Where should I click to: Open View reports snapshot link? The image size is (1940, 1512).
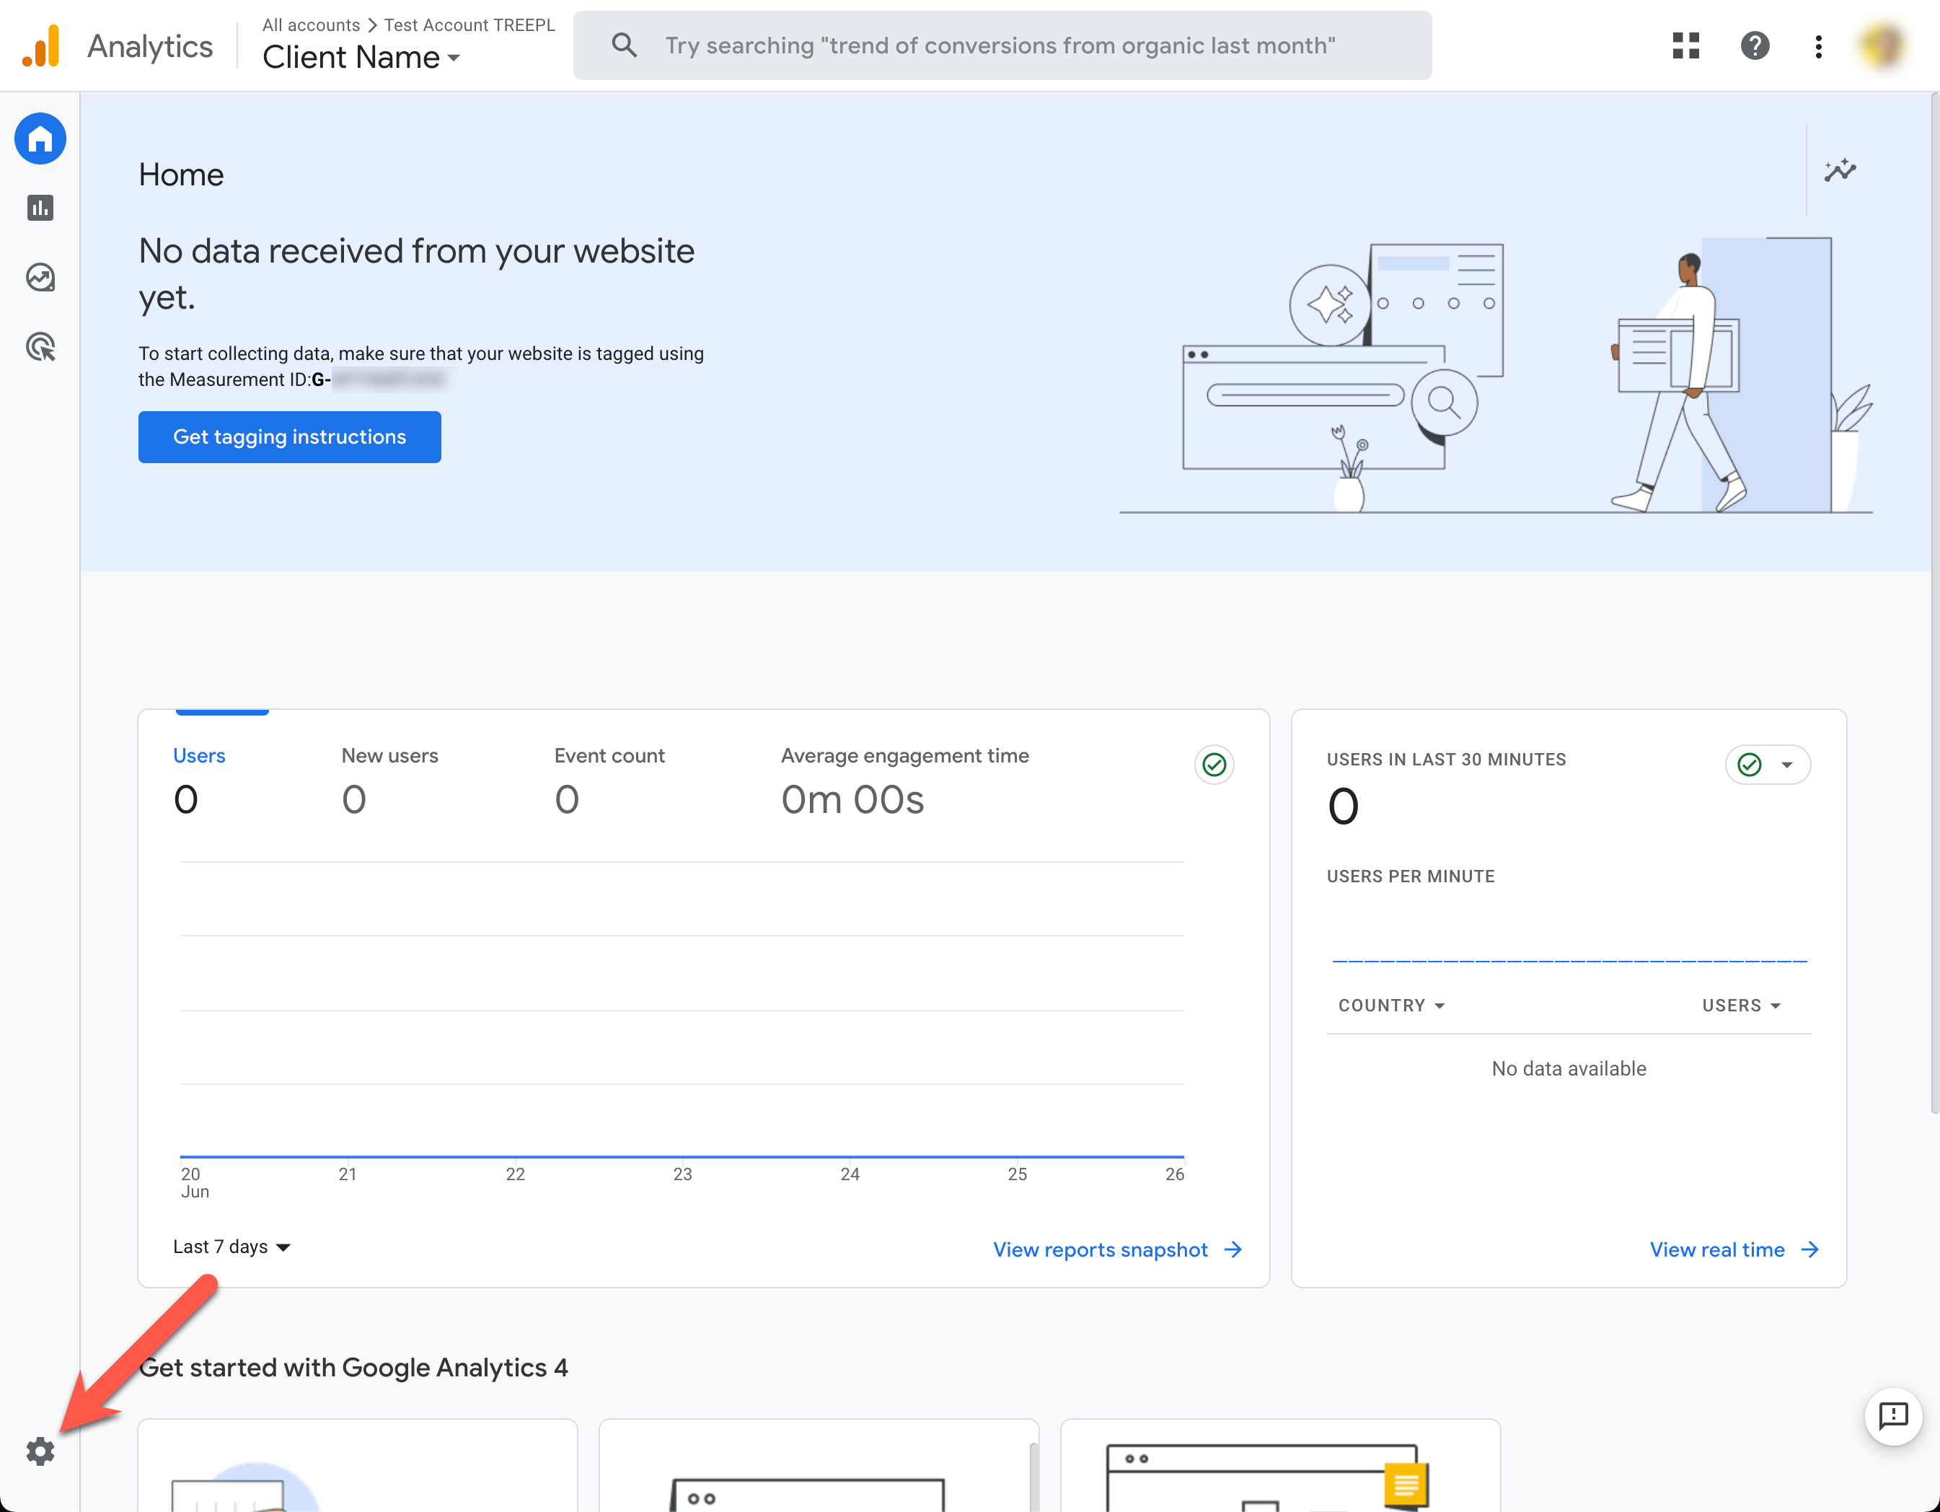coord(1100,1250)
